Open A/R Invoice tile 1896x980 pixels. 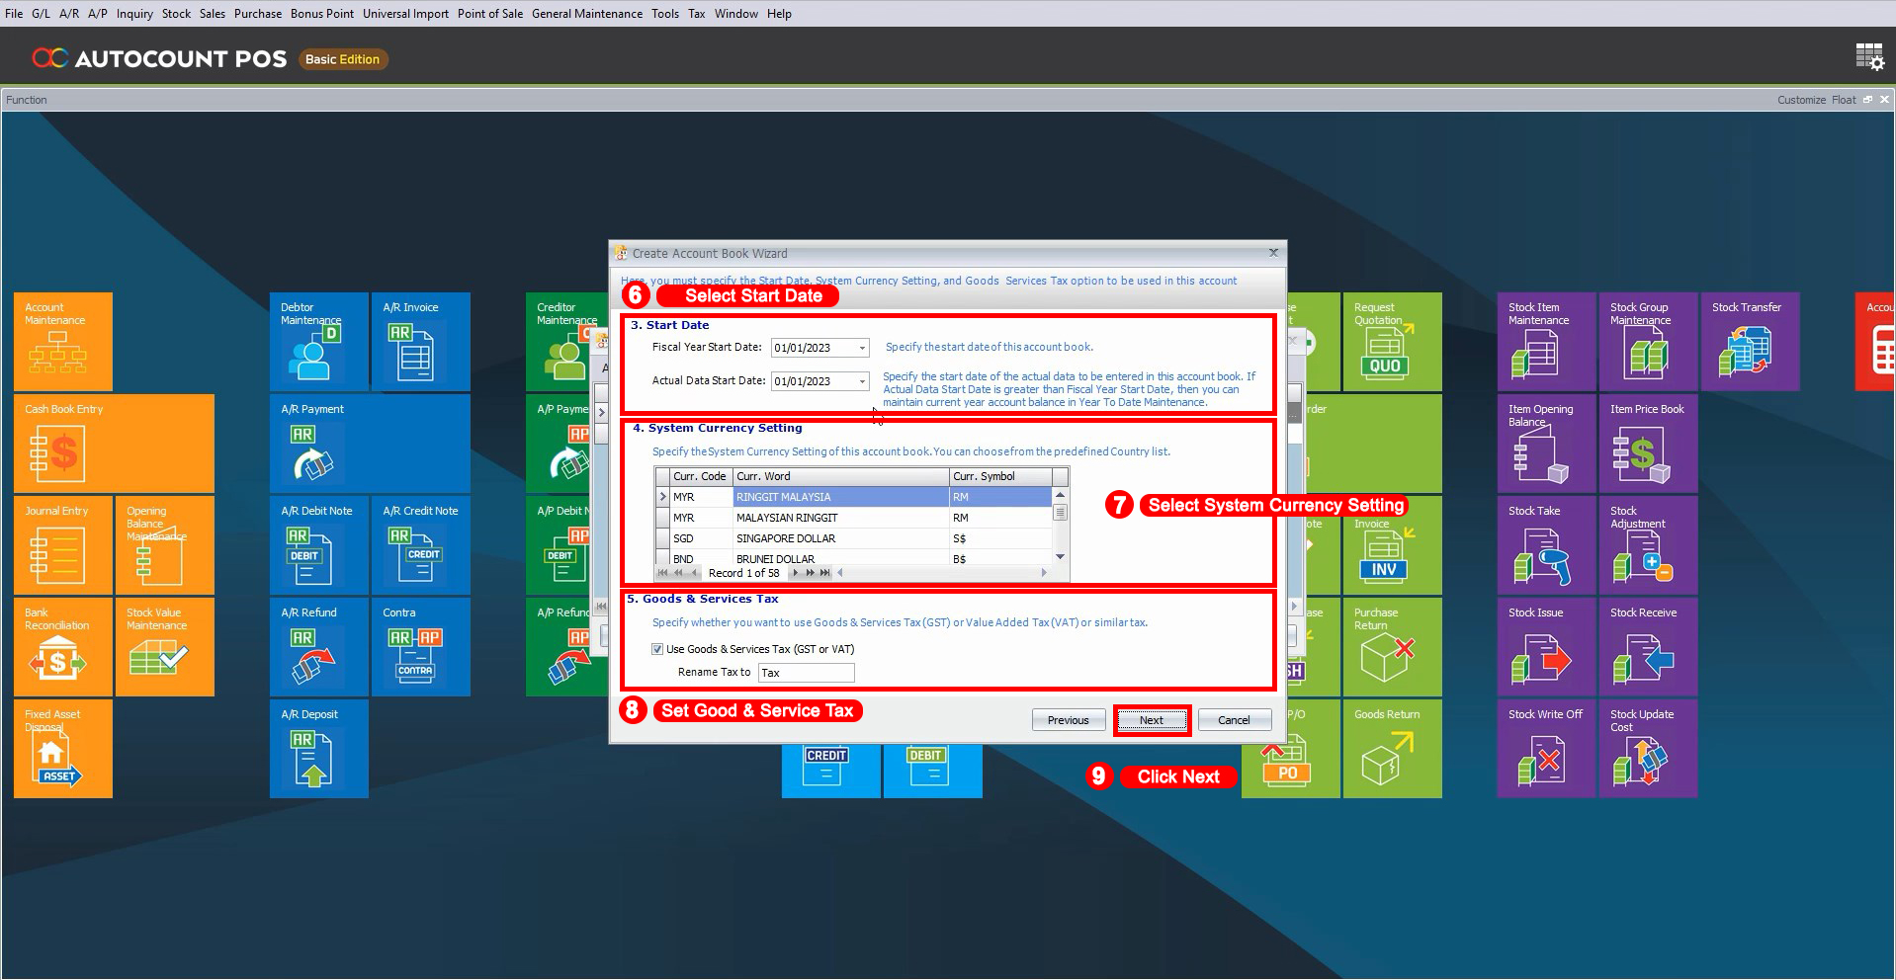[421, 341]
